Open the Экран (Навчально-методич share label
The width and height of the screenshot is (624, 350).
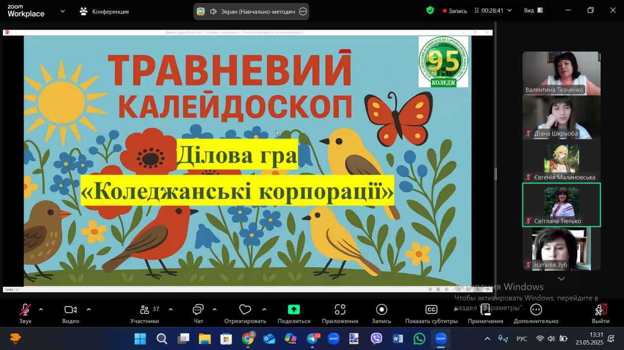258,11
